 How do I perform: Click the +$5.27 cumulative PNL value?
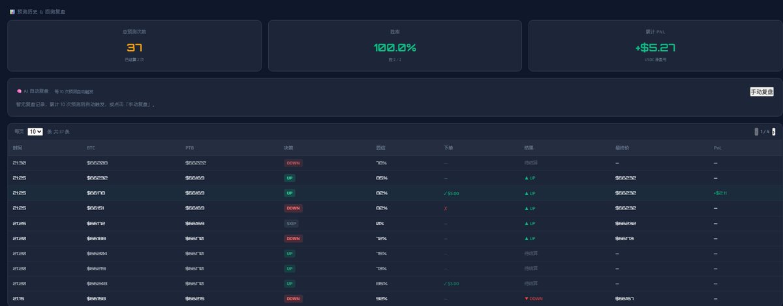tap(655, 48)
